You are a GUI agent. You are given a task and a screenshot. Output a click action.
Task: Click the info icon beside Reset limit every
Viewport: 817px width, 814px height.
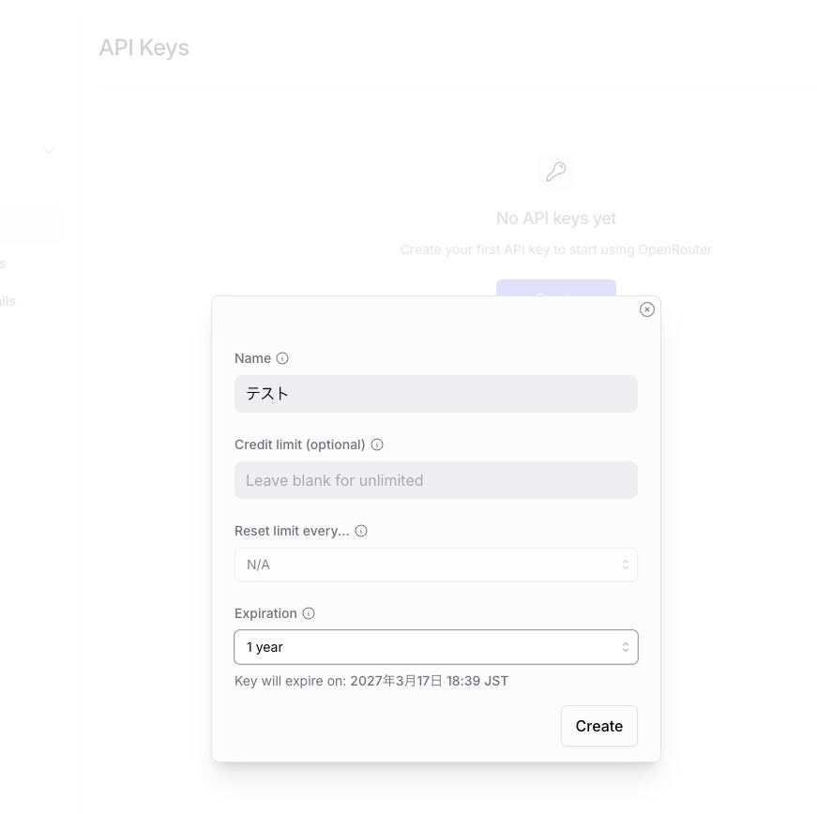(x=361, y=531)
